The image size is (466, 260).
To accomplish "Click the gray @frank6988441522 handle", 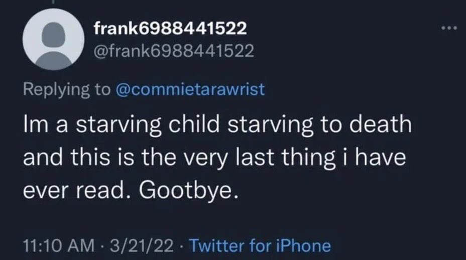I will [174, 51].
